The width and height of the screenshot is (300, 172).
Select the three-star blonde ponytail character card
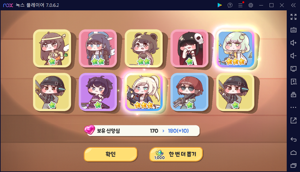click(144, 92)
